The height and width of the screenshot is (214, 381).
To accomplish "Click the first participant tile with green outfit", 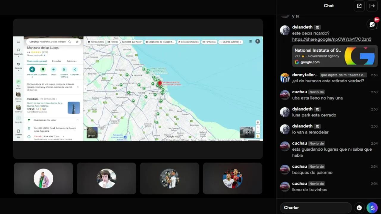I will pyautogui.click(x=43, y=178).
